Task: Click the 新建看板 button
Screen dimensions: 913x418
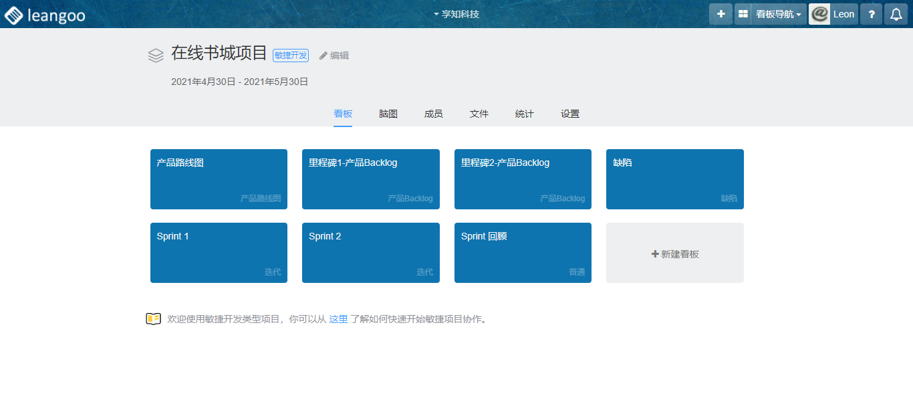Action: click(675, 253)
